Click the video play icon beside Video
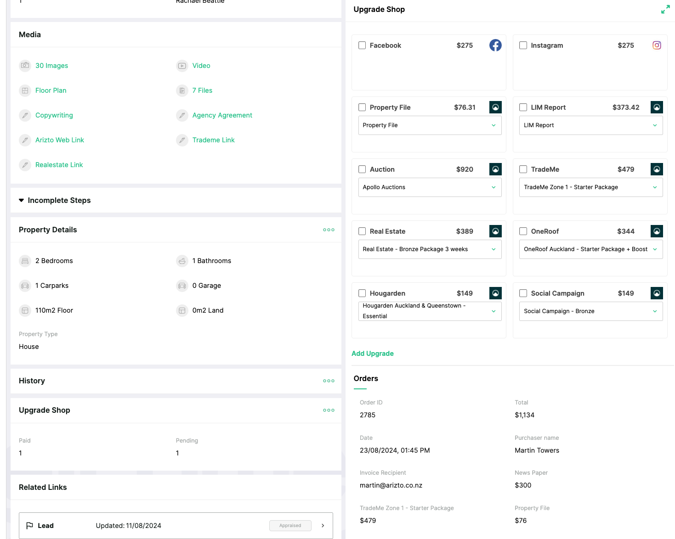The image size is (675, 539). pyautogui.click(x=182, y=66)
